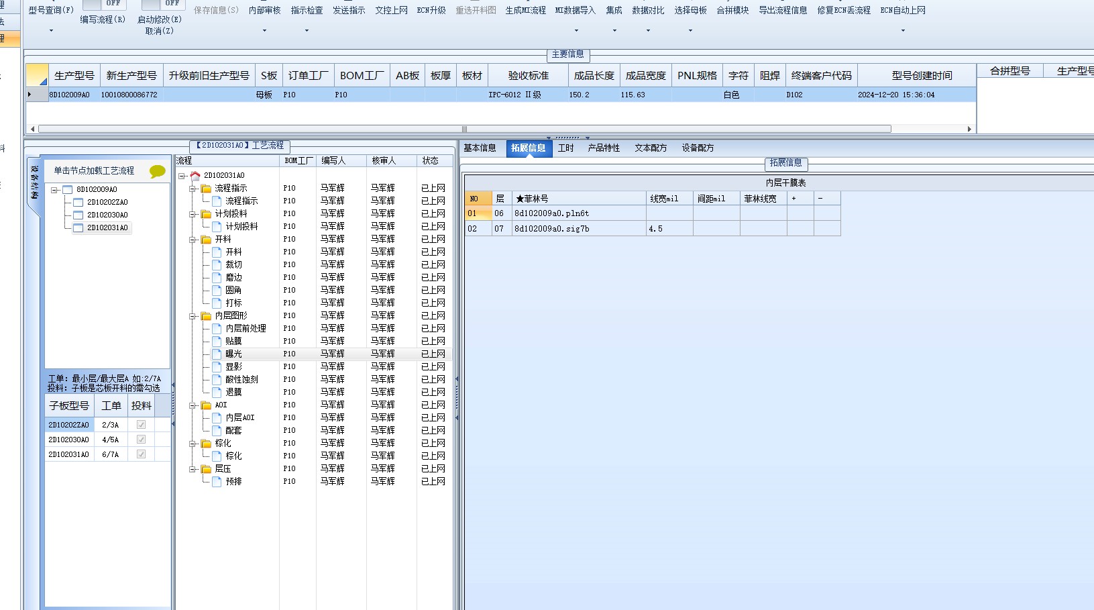Click the 酸性蚀刻 document icon
Screen dimensions: 1094x610
(x=217, y=380)
